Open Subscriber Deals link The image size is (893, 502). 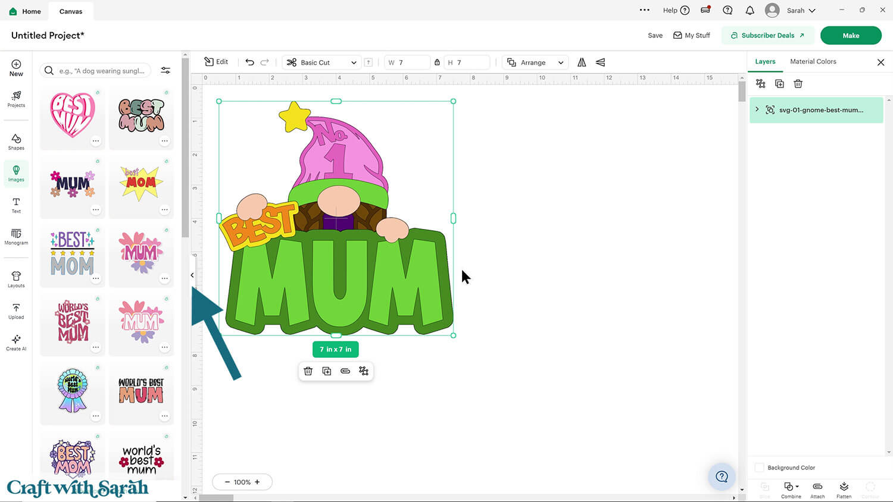pyautogui.click(x=767, y=35)
